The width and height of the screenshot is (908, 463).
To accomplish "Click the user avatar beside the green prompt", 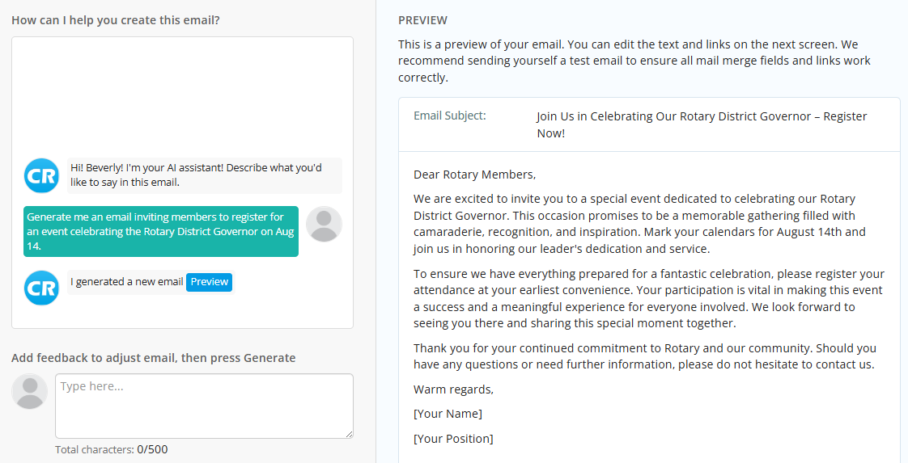I will click(324, 224).
